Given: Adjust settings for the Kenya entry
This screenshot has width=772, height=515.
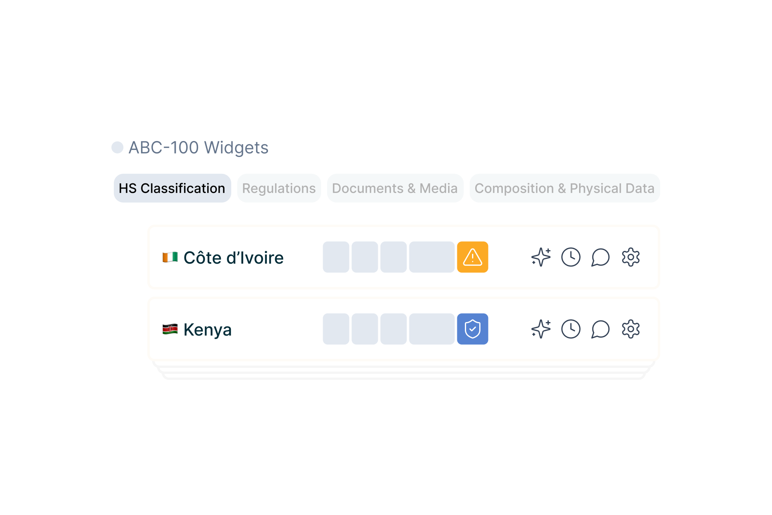Looking at the screenshot, I should coord(631,329).
